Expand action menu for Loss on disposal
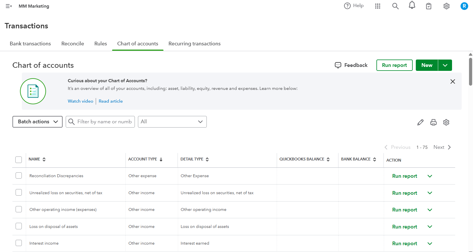 (x=430, y=226)
